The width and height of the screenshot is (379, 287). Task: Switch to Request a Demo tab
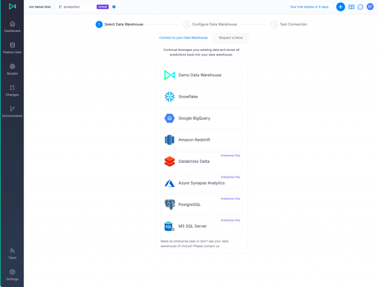pos(231,37)
